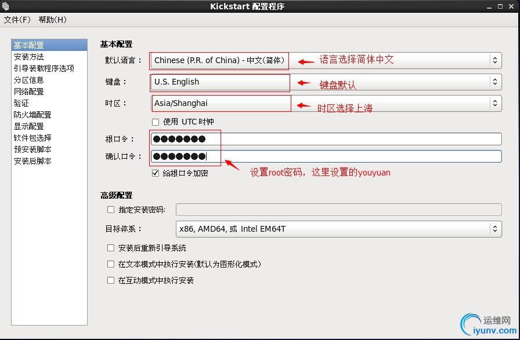Click the Kickstart application icon in title bar
The image size is (520, 340).
tap(5, 6)
